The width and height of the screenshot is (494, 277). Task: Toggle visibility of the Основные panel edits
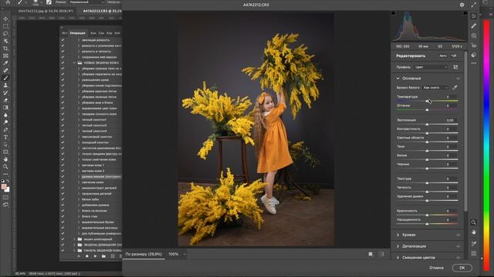[x=458, y=78]
